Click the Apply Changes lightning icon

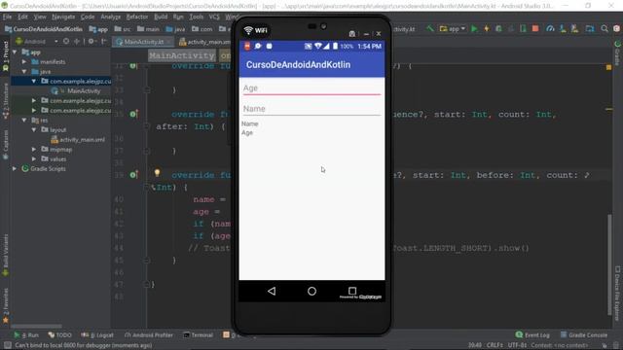point(487,28)
